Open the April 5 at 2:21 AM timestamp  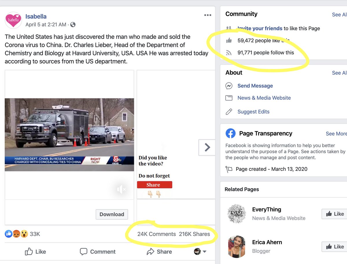[46, 25]
